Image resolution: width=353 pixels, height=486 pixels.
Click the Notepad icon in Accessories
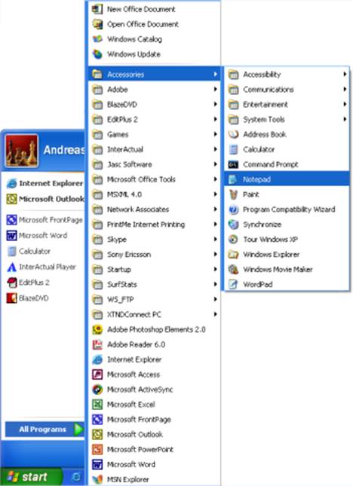point(233,179)
